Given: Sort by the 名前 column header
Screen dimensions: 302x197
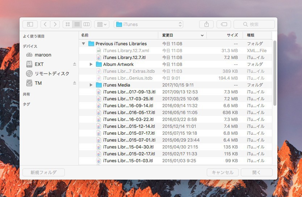Looking at the screenshot, I should coord(118,35).
